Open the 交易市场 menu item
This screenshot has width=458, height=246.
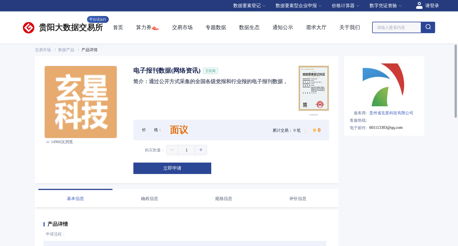pos(182,27)
